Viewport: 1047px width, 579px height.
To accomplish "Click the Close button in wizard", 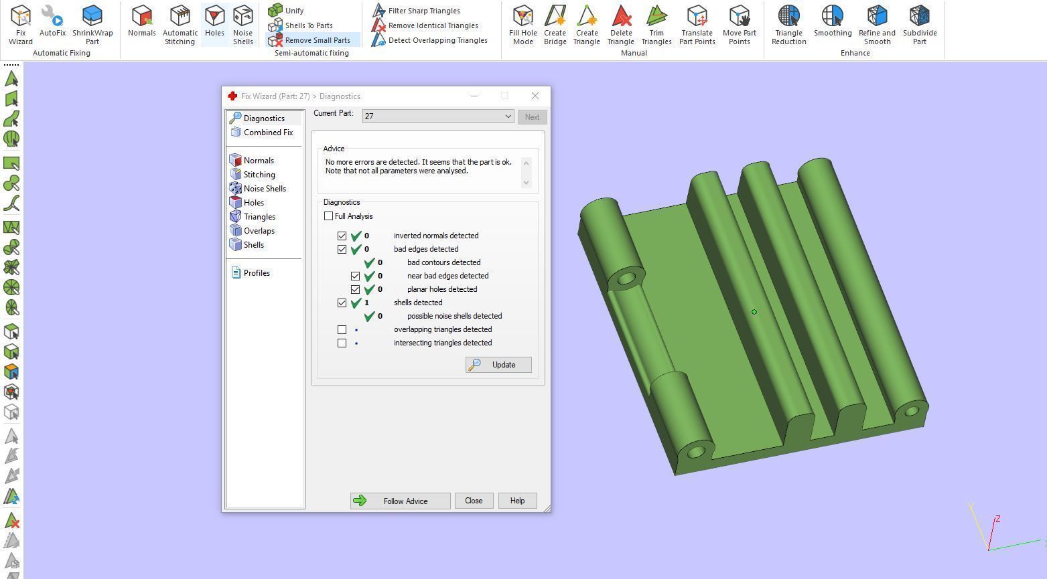I will tap(474, 501).
